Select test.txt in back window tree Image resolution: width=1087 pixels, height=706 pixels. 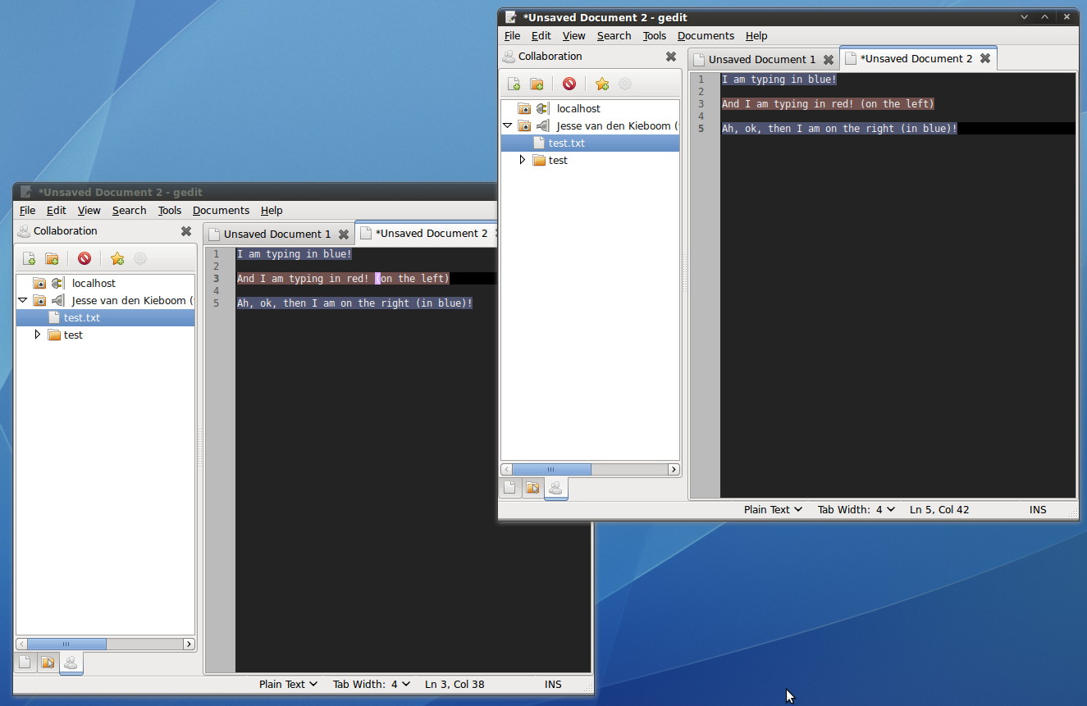click(x=106, y=317)
